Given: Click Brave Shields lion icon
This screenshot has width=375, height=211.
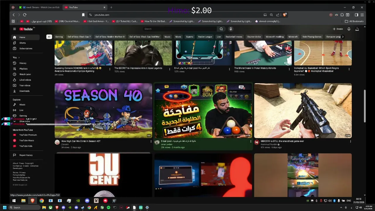Looking at the screenshot, I should point(284,15).
